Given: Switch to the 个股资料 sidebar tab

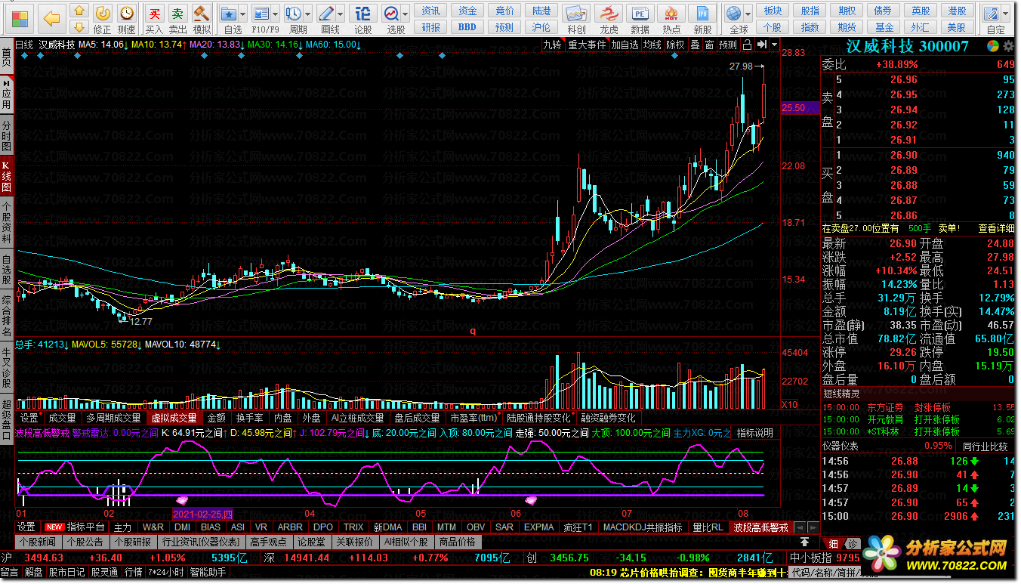Looking at the screenshot, I should tap(7, 222).
